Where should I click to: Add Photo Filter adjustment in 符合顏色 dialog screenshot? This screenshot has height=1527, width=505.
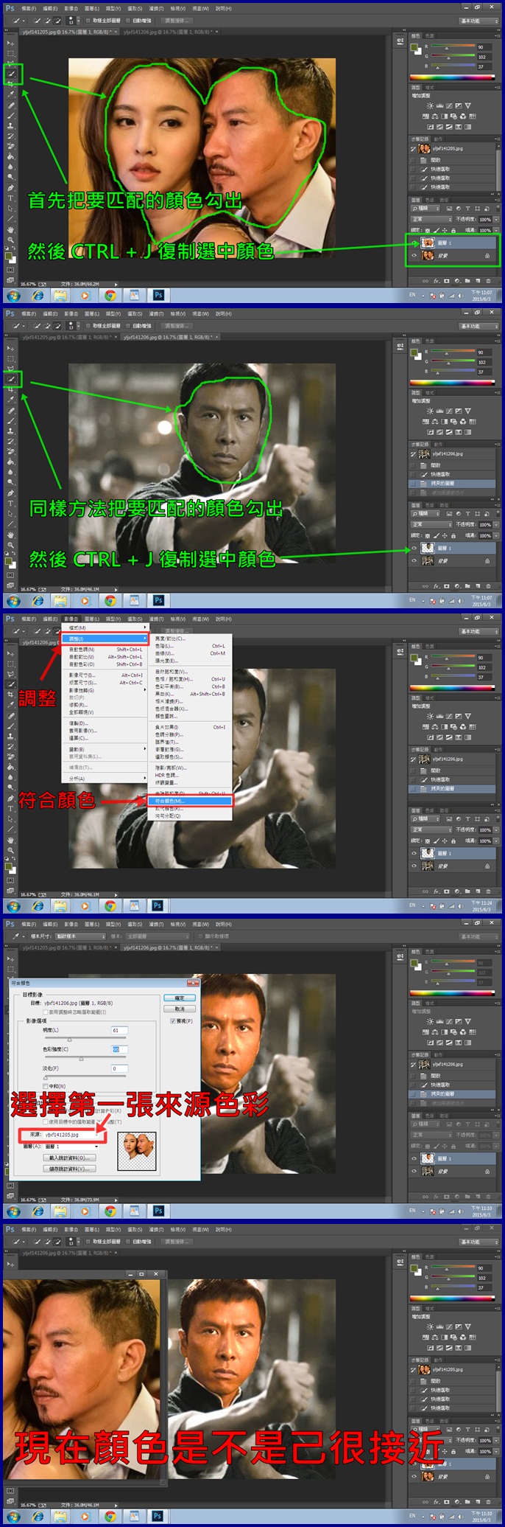click(453, 1032)
